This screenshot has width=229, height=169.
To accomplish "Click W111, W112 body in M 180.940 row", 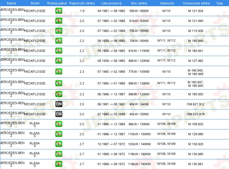I will [x=166, y=40].
